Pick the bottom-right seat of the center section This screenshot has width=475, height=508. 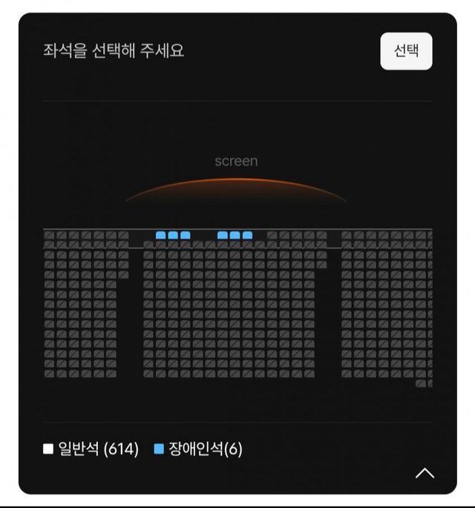[309, 374]
